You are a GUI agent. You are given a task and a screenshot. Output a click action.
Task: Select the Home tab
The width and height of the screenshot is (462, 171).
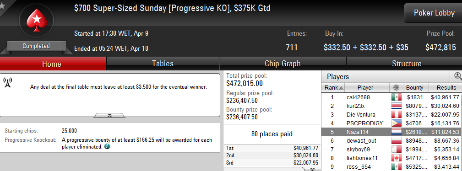pos(52,64)
